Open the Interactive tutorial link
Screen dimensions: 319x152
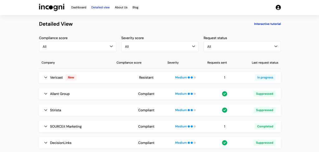[267, 24]
